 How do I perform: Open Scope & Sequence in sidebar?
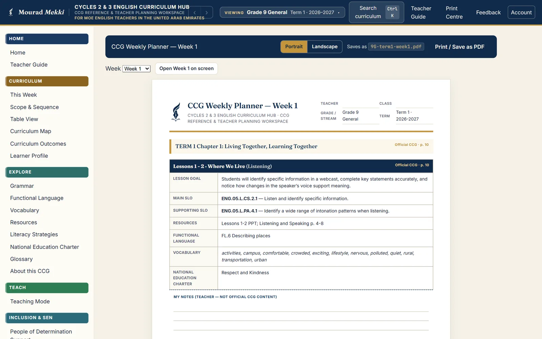pyautogui.click(x=35, y=107)
